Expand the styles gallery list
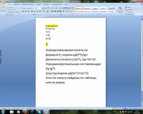Image resolution: width=143 pixels, height=114 pixels. pos(116,12)
